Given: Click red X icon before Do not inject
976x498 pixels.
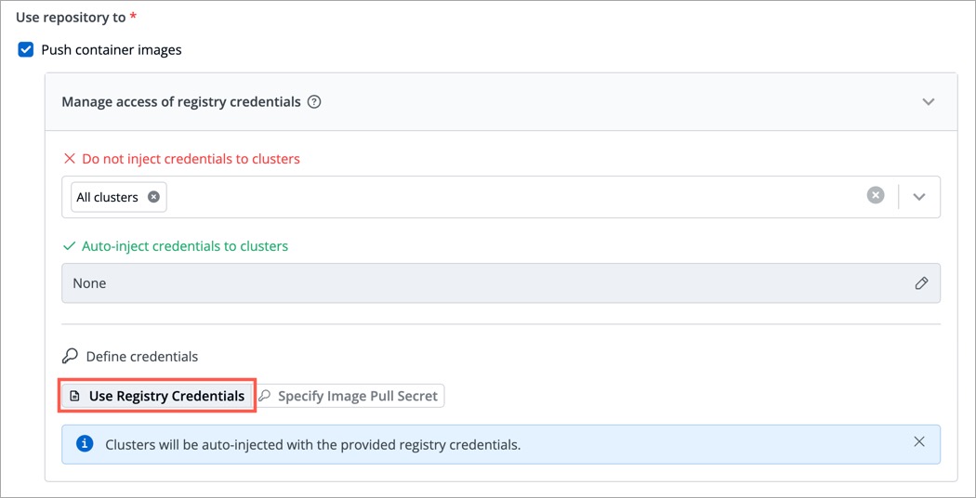Looking at the screenshot, I should click(69, 159).
